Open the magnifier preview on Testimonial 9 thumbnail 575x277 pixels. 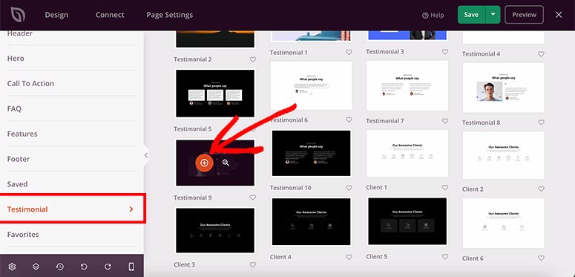pos(226,163)
